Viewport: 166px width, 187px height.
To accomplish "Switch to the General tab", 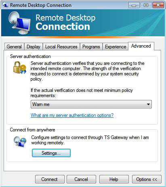I will [14, 47].
